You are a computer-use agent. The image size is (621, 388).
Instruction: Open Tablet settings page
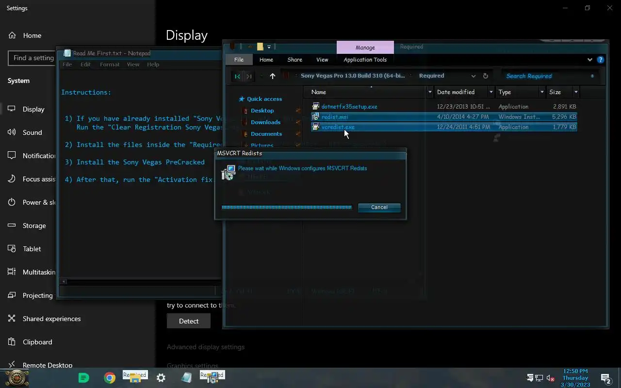(x=32, y=249)
